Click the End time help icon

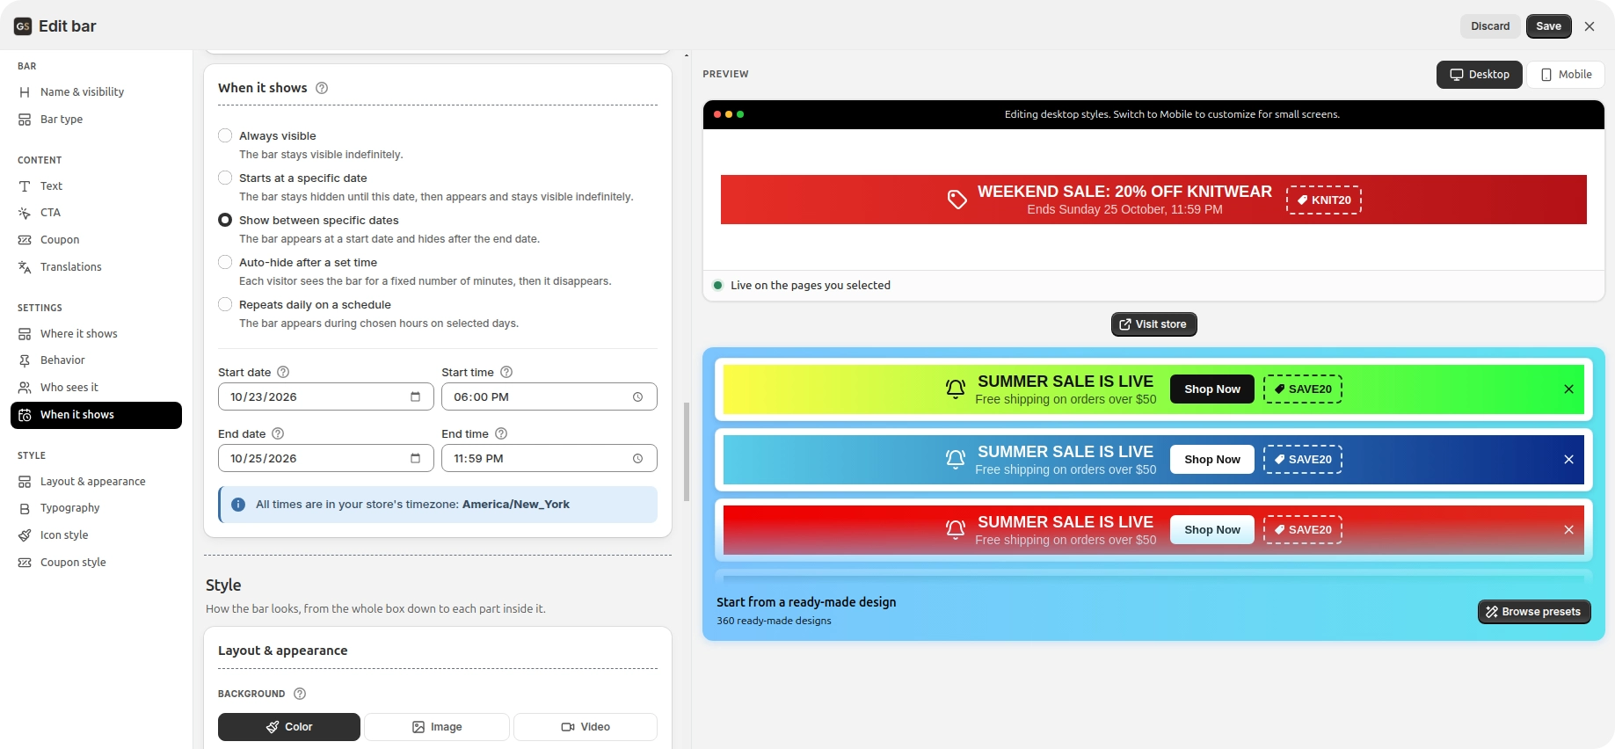coord(501,433)
